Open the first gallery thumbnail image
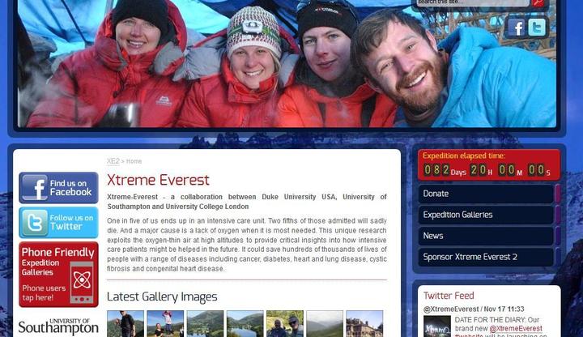Image resolution: width=583 pixels, height=337 pixels. point(126,323)
